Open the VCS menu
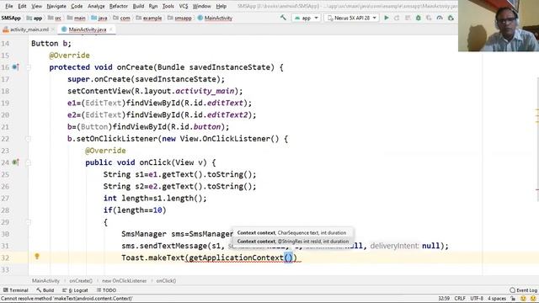 pos(184,6)
